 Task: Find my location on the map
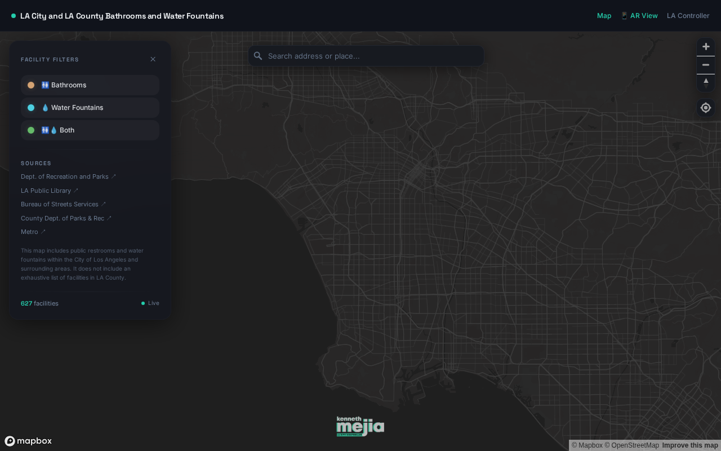click(x=706, y=108)
